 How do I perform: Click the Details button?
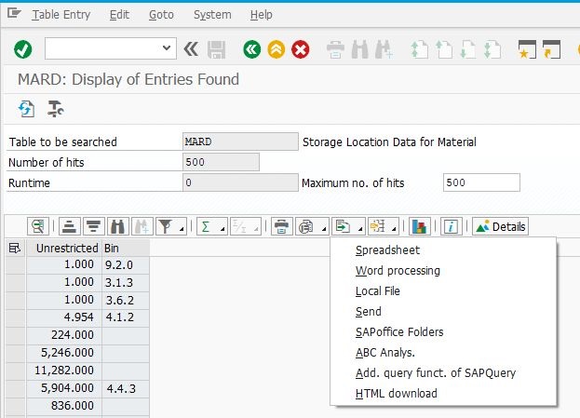point(501,226)
